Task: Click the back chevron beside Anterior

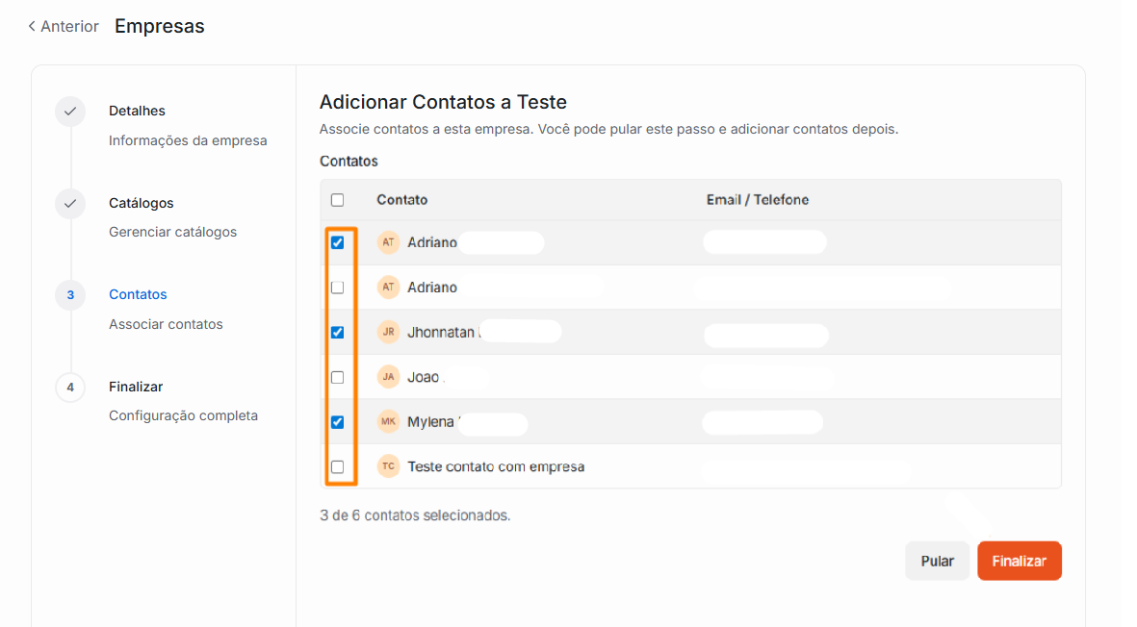Action: click(32, 26)
